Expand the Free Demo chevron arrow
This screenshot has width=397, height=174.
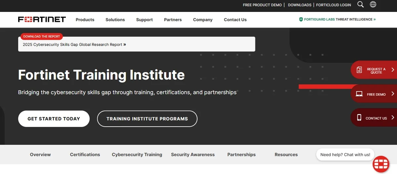(x=393, y=94)
